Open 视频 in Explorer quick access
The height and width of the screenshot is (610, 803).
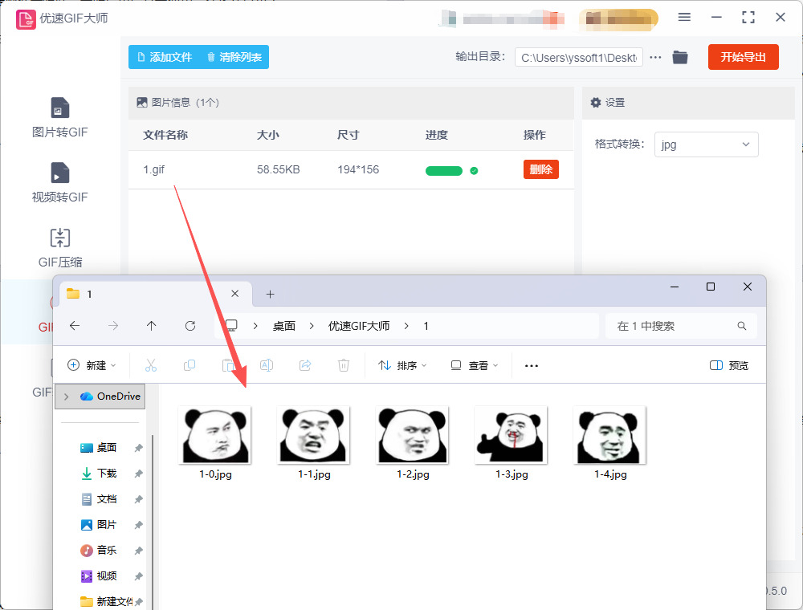point(99,575)
